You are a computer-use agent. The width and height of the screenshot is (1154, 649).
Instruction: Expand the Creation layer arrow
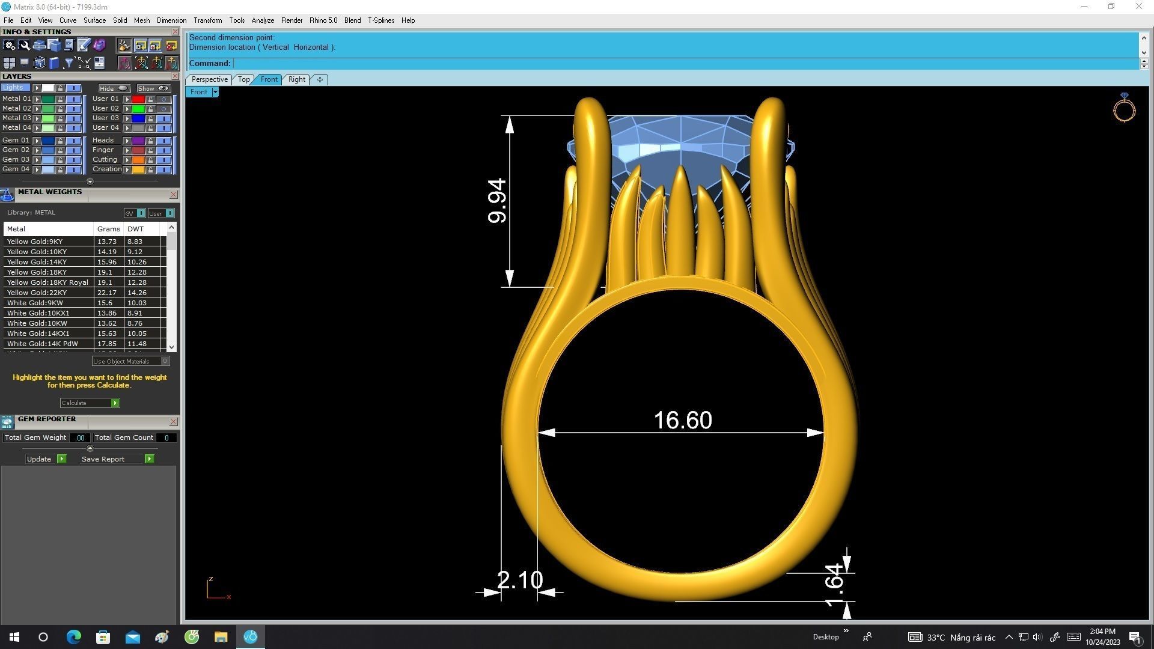[x=127, y=169]
